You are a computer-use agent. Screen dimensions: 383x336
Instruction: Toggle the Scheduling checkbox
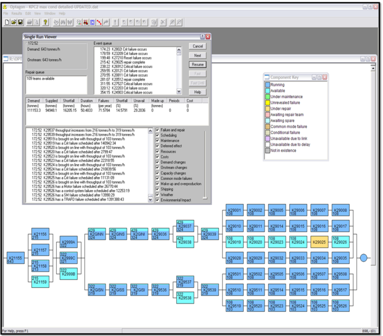(x=157, y=135)
